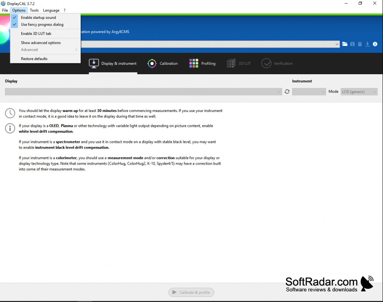
Task: Expand the Advanced submenu
Action: coord(46,49)
